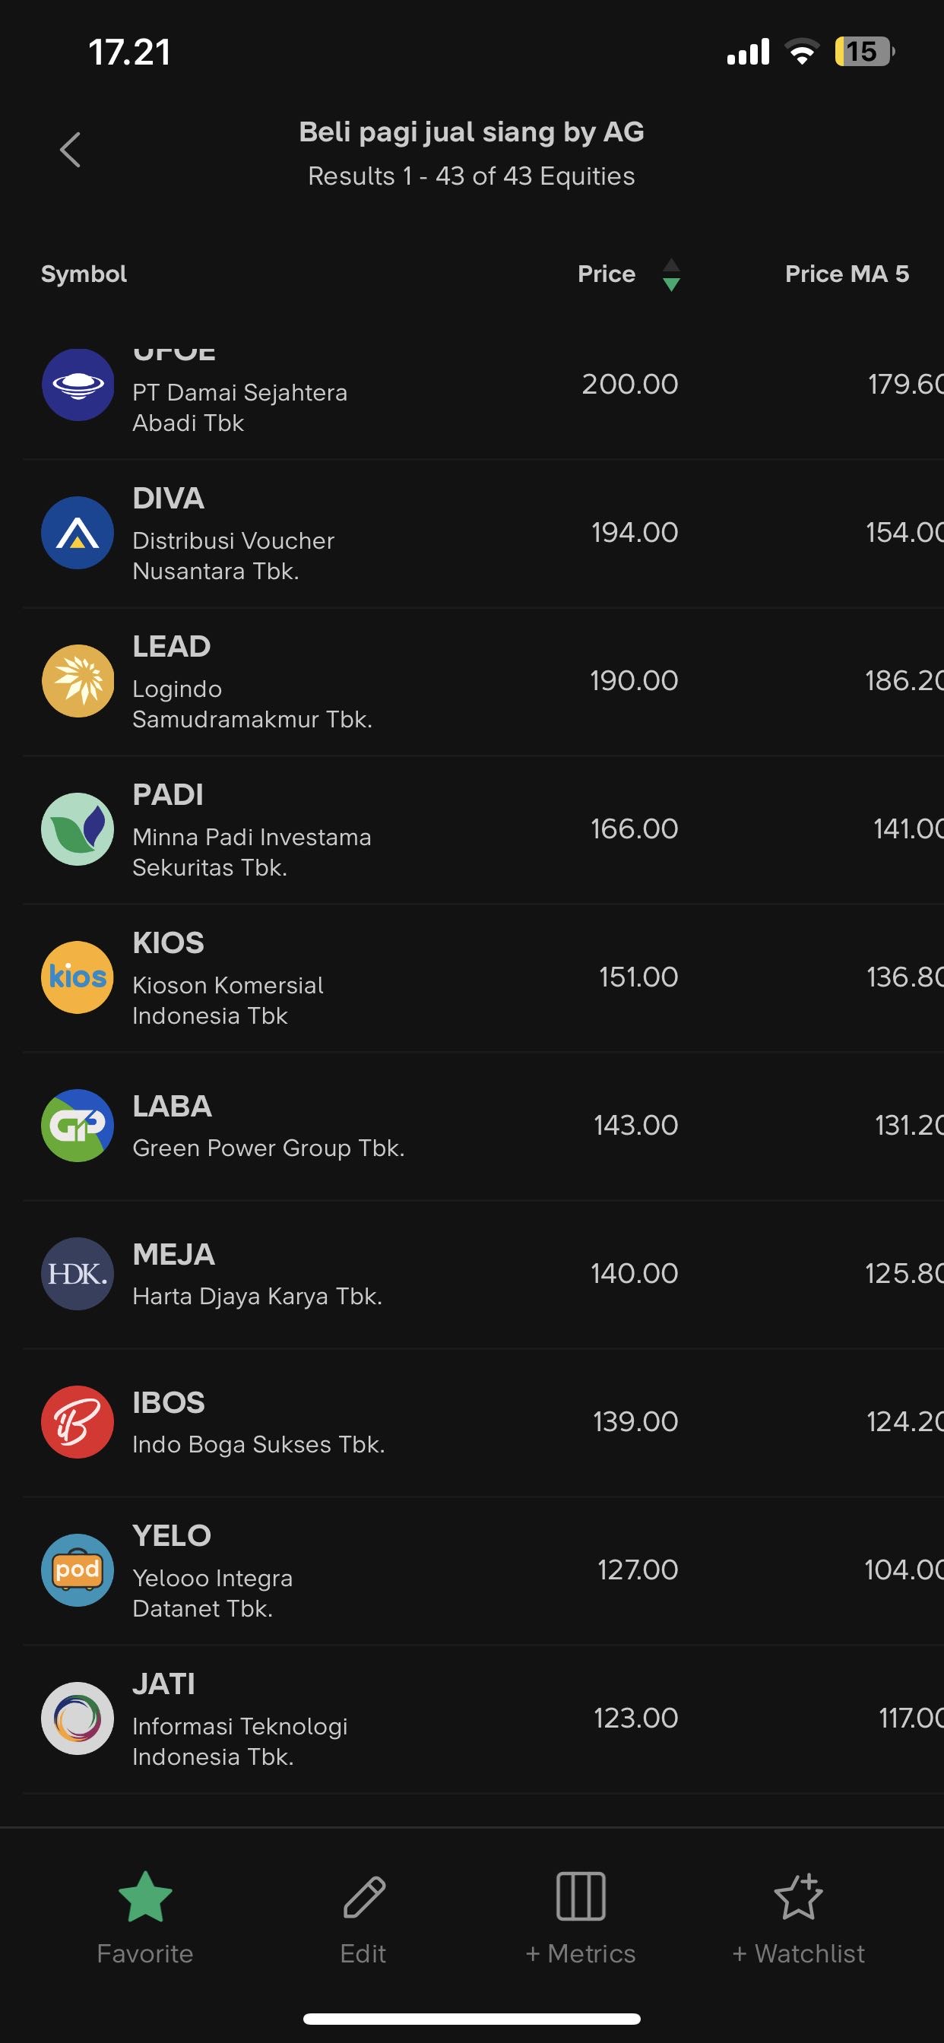This screenshot has width=944, height=2043.
Task: Tap the green Favorite star icon
Action: [x=145, y=1896]
